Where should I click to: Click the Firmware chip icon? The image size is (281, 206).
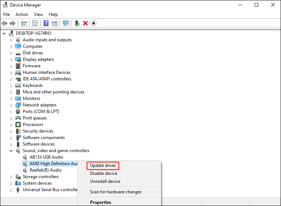click(x=18, y=66)
